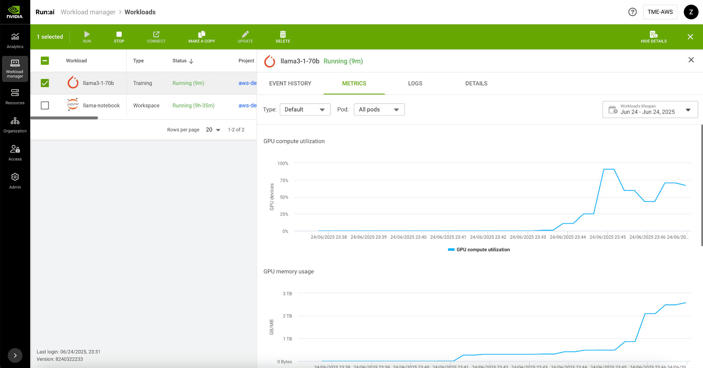
Task: Open Resources in the sidebar
Action: pos(15,97)
